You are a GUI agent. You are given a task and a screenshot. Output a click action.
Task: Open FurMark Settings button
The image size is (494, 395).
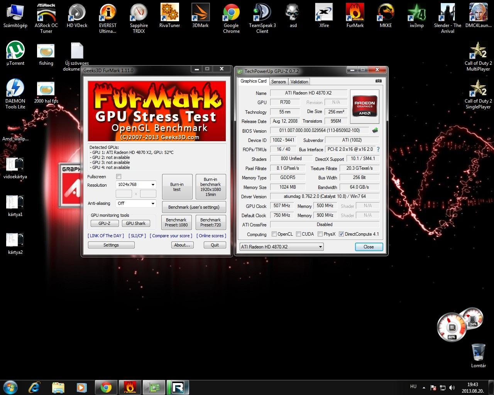tap(111, 245)
